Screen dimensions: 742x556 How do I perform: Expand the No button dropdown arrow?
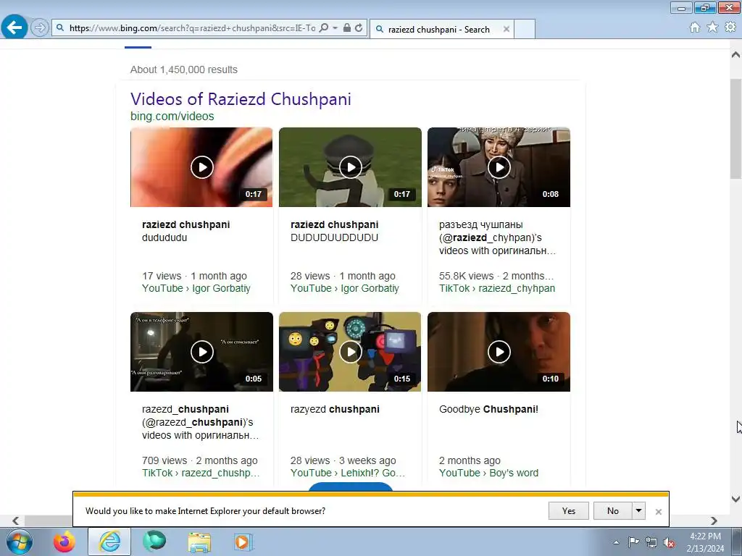[639, 510]
